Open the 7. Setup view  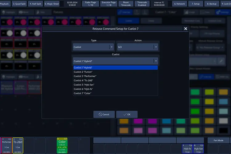coord(196,4)
